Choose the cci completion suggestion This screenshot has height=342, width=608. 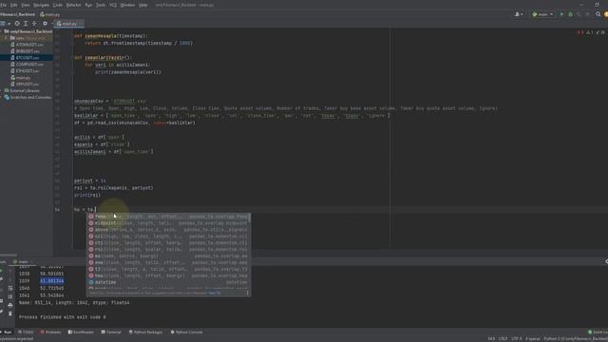coord(168,237)
